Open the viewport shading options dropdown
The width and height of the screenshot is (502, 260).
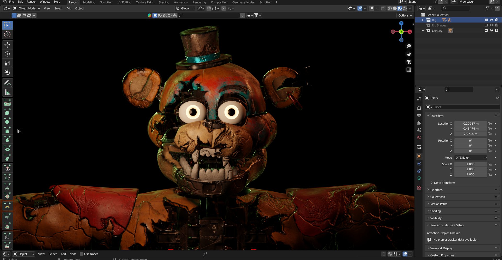[410, 8]
